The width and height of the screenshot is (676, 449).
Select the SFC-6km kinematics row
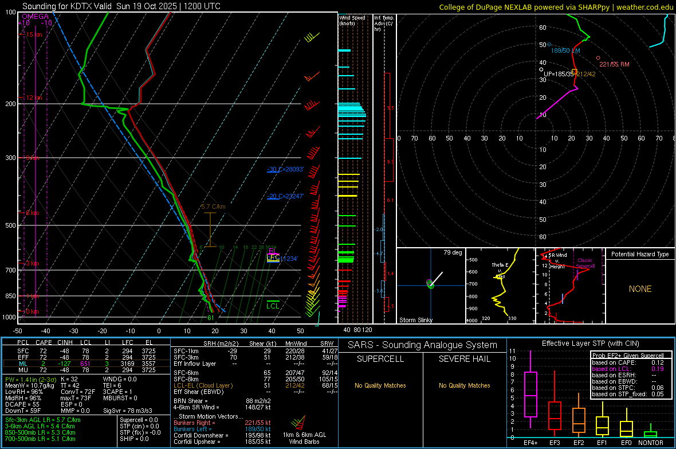(256, 373)
